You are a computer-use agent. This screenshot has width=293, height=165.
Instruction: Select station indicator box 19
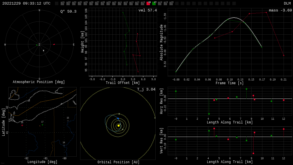coord(165,3)
